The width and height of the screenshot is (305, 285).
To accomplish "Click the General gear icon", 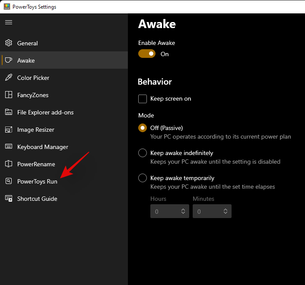I will [9, 43].
